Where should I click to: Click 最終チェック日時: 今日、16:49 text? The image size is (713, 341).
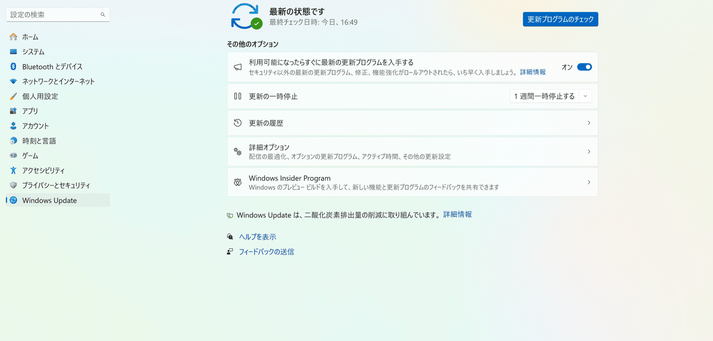pos(313,23)
